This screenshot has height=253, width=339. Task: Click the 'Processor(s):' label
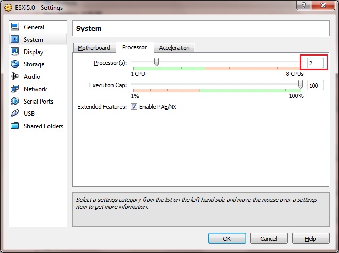point(110,63)
